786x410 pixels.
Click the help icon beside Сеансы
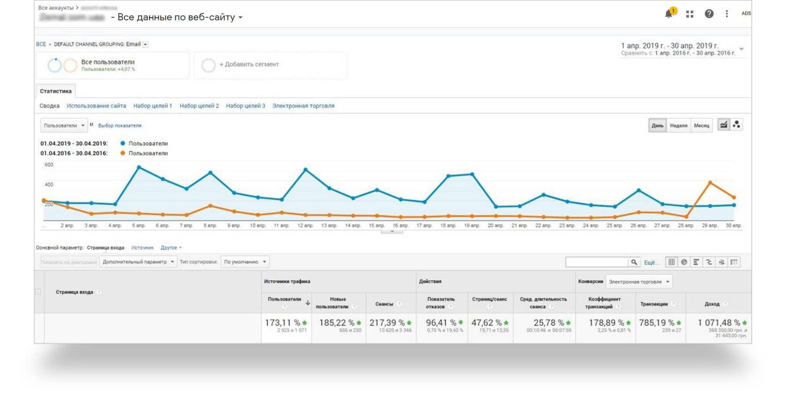399,304
